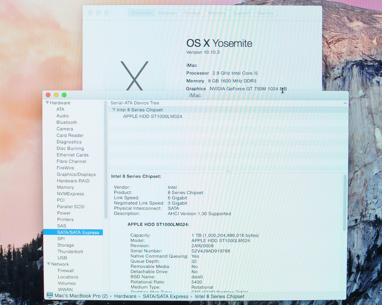Select Camera in the sidebar
Screen dimensions: 382x305
pyautogui.click(x=65, y=129)
